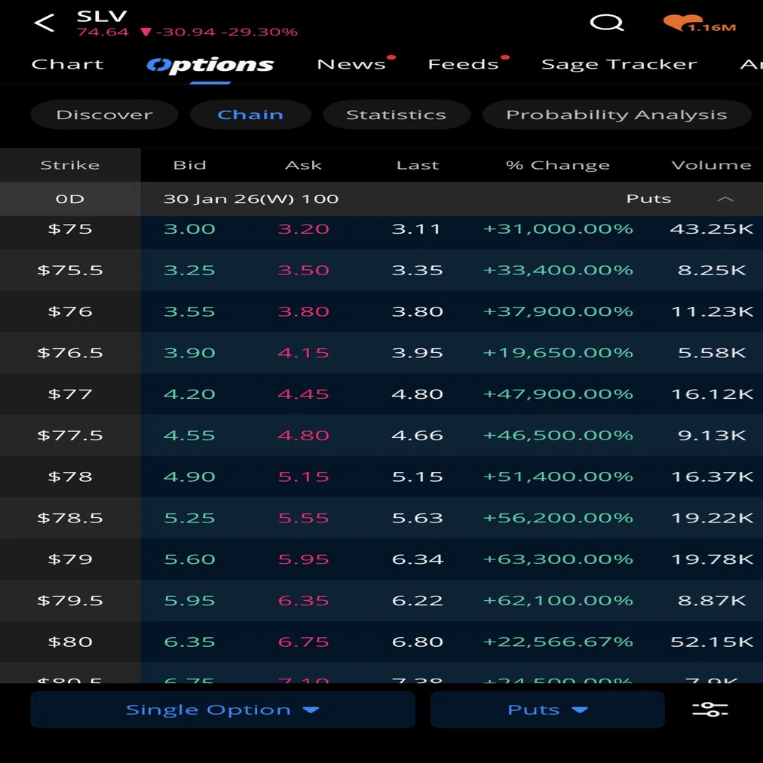Image resolution: width=763 pixels, height=763 pixels.
Task: Select the $79 strike row
Action: pos(381,559)
